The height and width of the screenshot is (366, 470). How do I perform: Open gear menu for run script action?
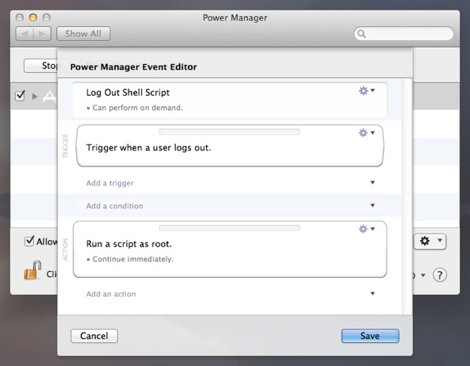[367, 229]
